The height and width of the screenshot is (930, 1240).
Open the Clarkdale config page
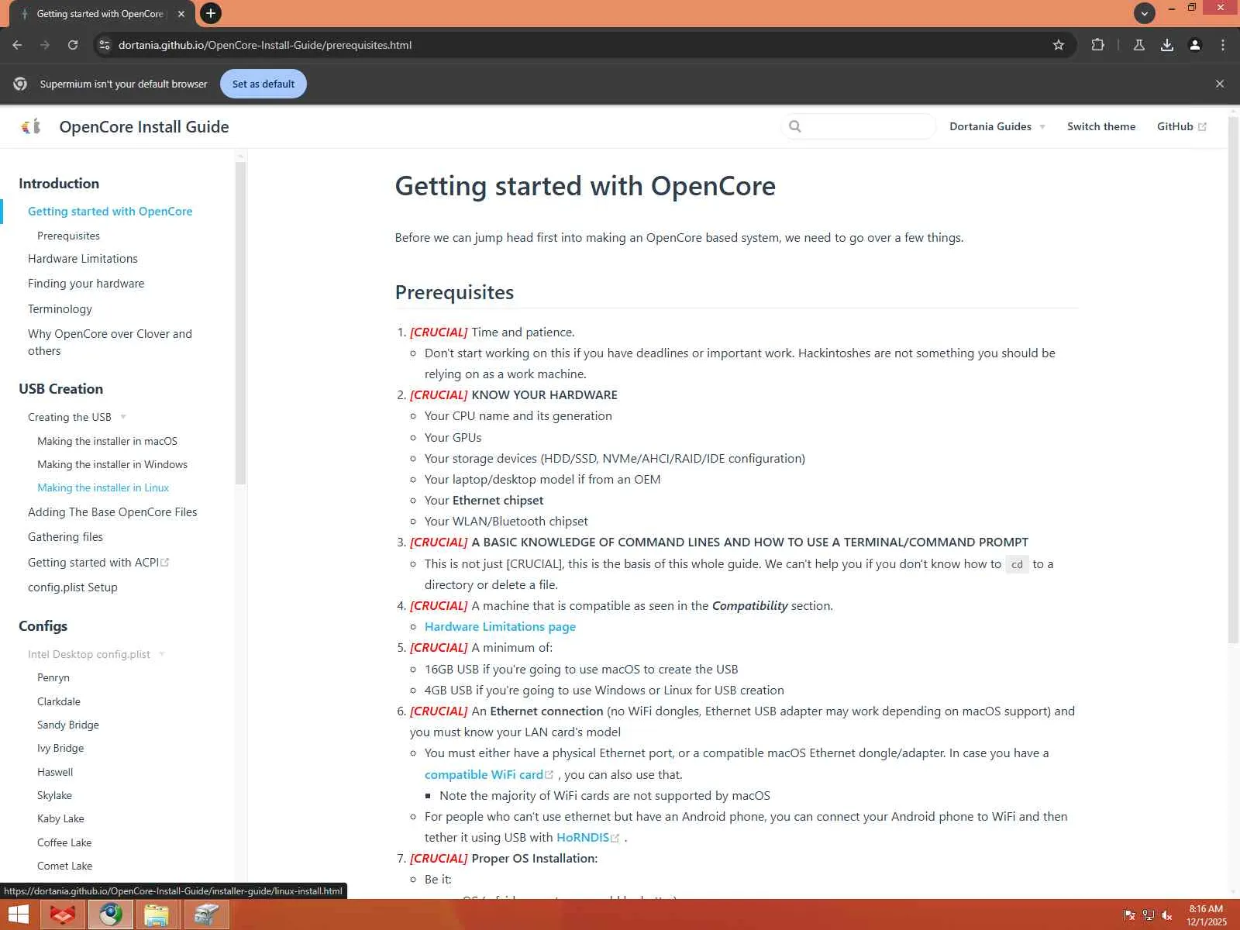pos(59,701)
